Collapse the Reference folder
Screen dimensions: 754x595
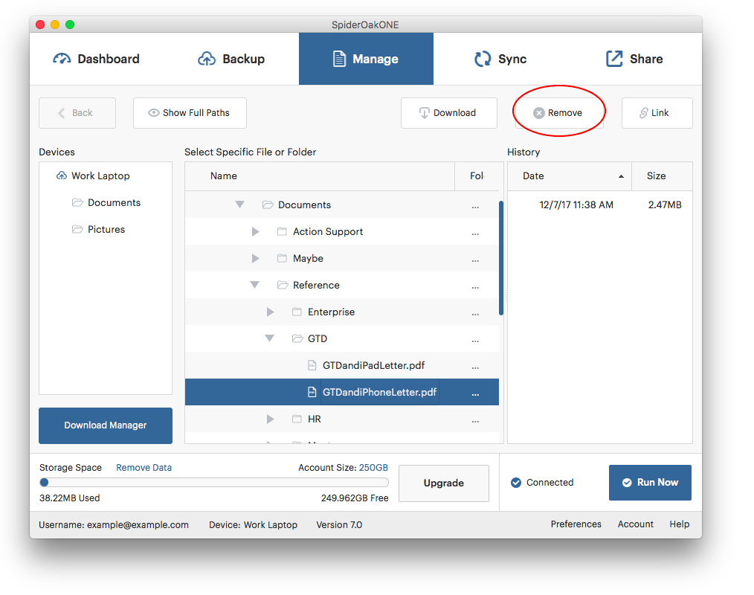coord(255,286)
